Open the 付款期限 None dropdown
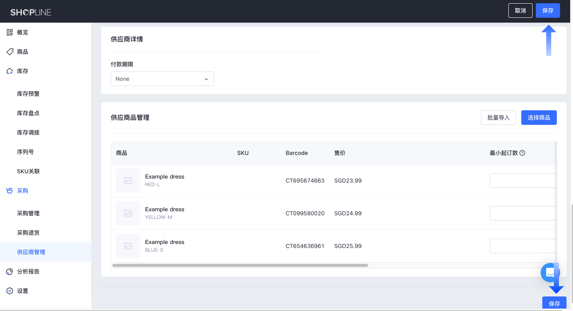Image resolution: width=573 pixels, height=311 pixels. click(162, 79)
